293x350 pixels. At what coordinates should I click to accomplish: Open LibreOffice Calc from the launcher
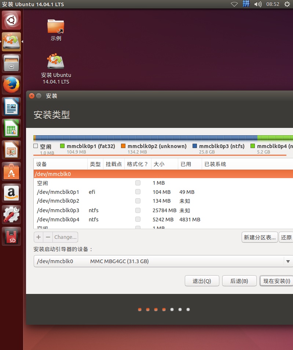coord(11,128)
